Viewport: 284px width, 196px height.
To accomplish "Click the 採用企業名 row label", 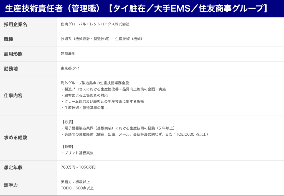I will click(x=16, y=25).
